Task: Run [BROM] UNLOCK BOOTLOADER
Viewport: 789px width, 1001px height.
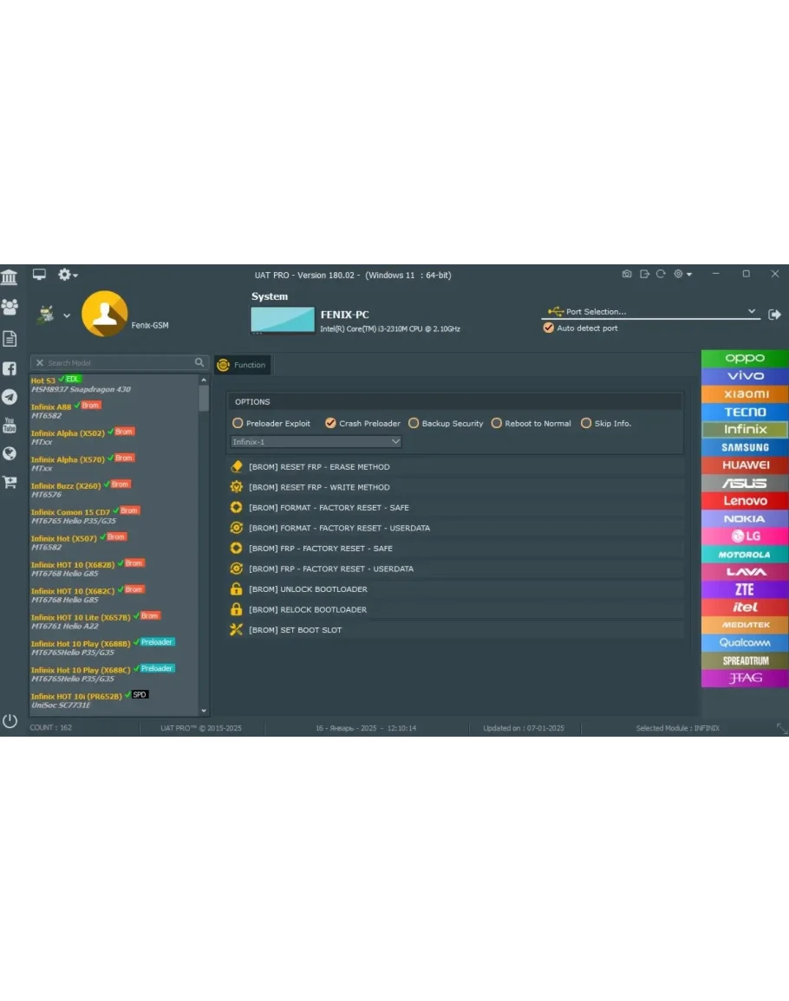Action: click(308, 589)
